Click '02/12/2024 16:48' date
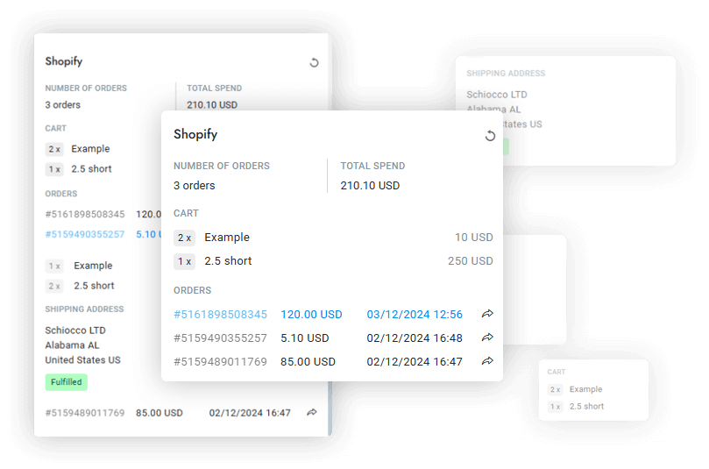 (415, 338)
